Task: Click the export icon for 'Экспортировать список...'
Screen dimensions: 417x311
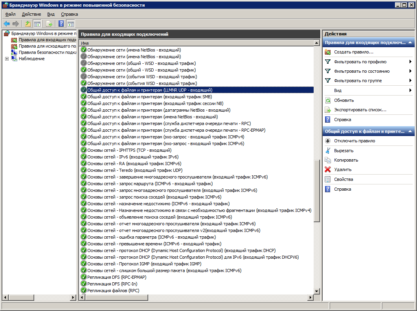Action: coord(328,110)
